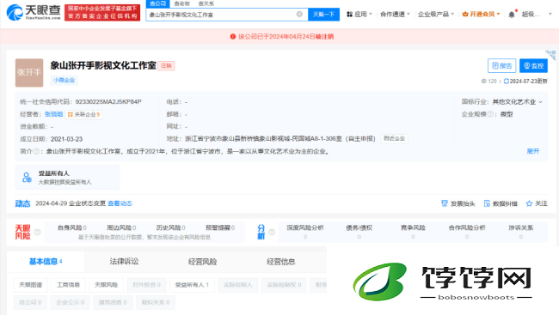Click the 受益所有人 person icon
559x315 pixels.
click(27, 177)
